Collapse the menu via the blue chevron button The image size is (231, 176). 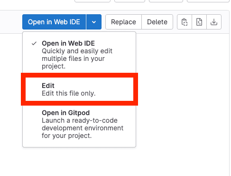click(94, 22)
